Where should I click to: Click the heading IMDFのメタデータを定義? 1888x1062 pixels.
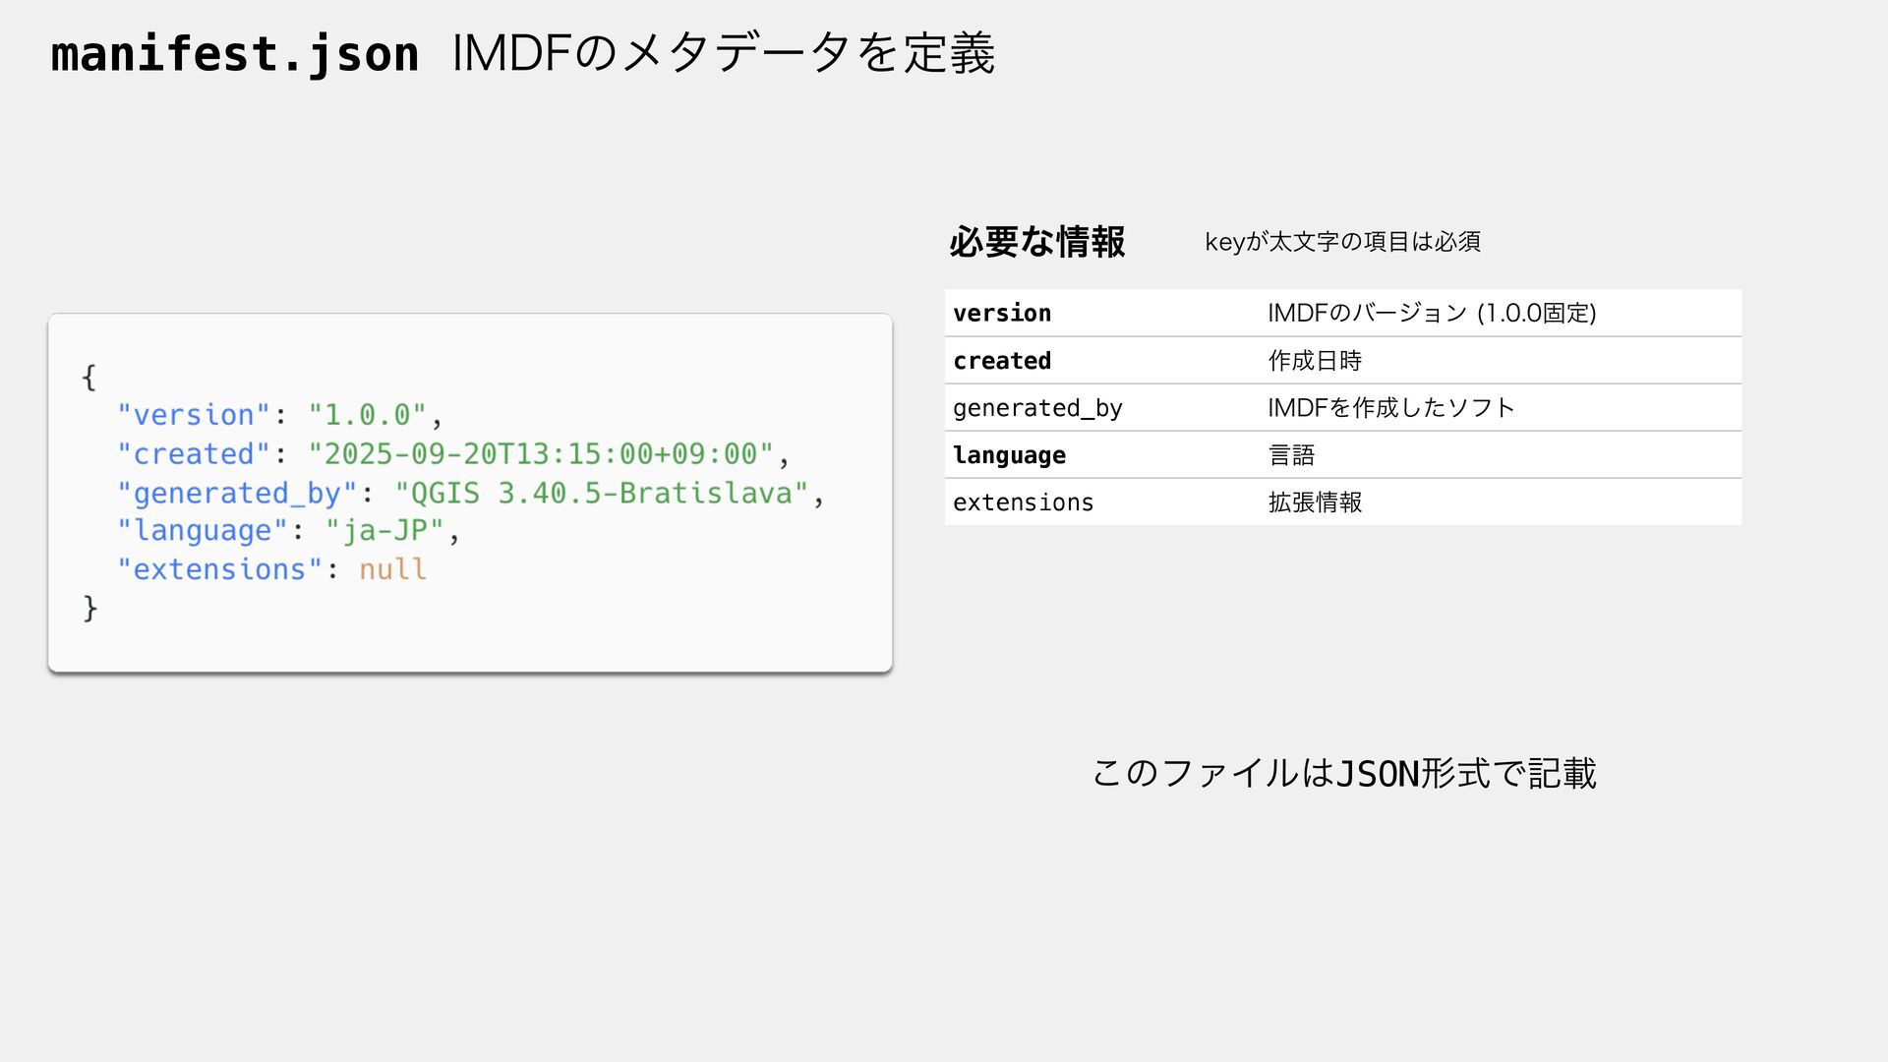[x=725, y=53]
